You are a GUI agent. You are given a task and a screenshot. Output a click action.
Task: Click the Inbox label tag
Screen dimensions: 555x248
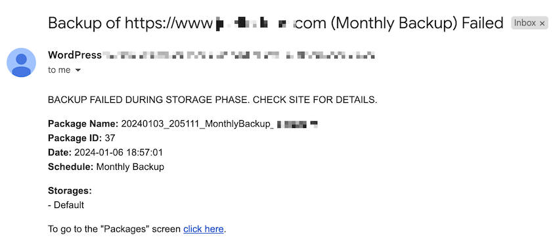coord(529,23)
